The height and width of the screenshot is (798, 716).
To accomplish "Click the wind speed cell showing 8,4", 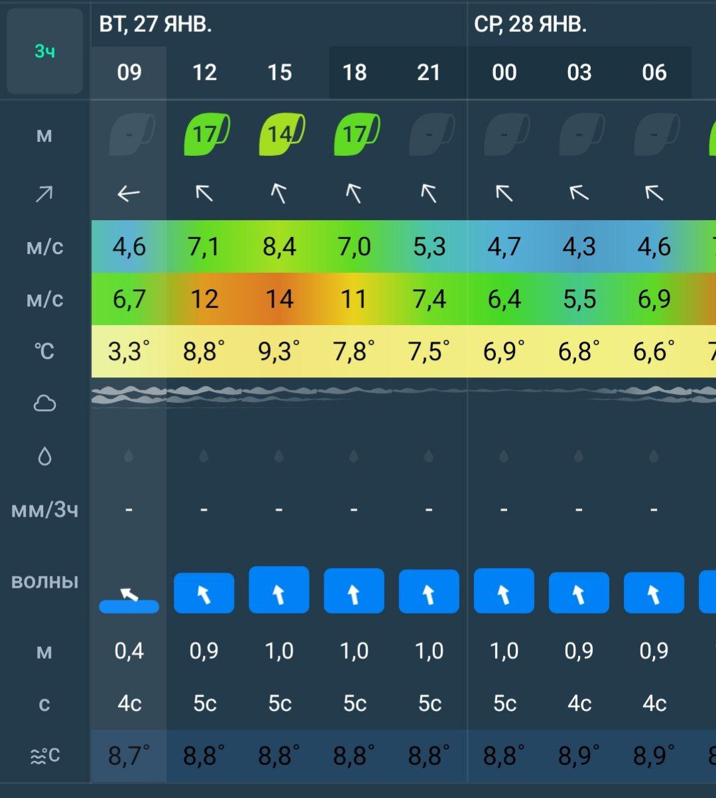I will click(x=279, y=247).
